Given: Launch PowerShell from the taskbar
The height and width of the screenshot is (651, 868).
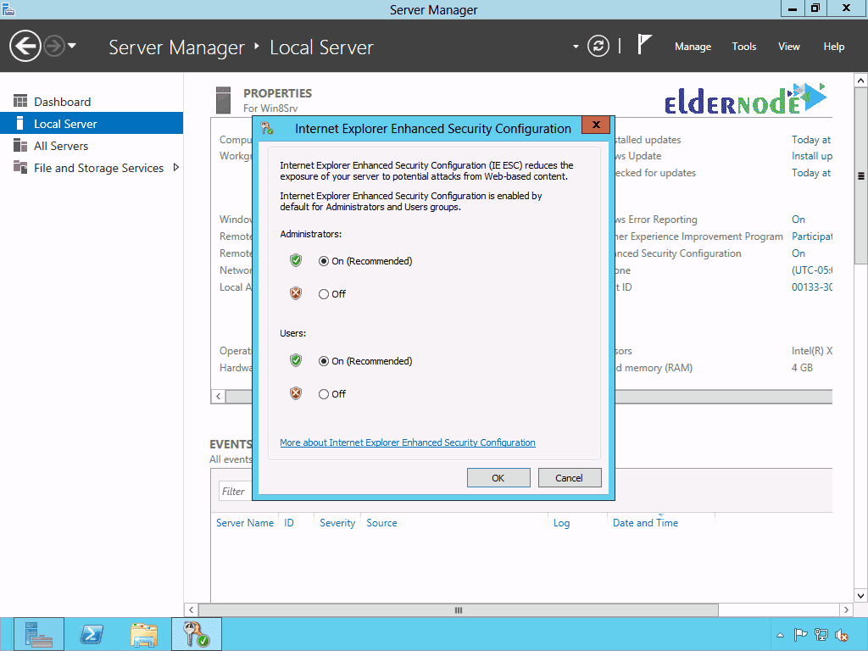Looking at the screenshot, I should pos(92,634).
